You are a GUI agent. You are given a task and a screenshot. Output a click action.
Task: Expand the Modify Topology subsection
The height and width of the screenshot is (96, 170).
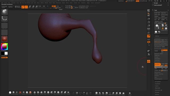tap(159, 74)
